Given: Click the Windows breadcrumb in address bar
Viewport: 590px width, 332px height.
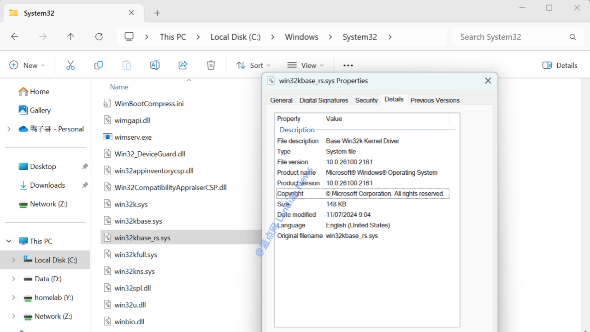Looking at the screenshot, I should click(301, 37).
